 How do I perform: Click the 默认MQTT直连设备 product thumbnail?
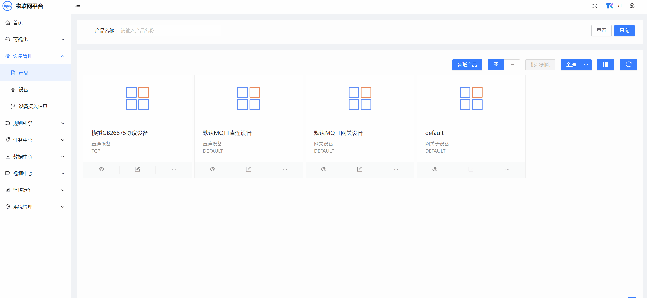click(249, 99)
